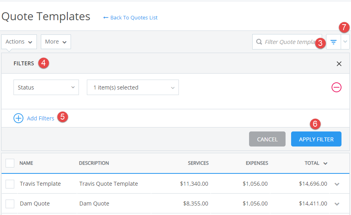The width and height of the screenshot is (351, 215).
Task: Expand the Travis Template row chevron
Action: coord(337,184)
